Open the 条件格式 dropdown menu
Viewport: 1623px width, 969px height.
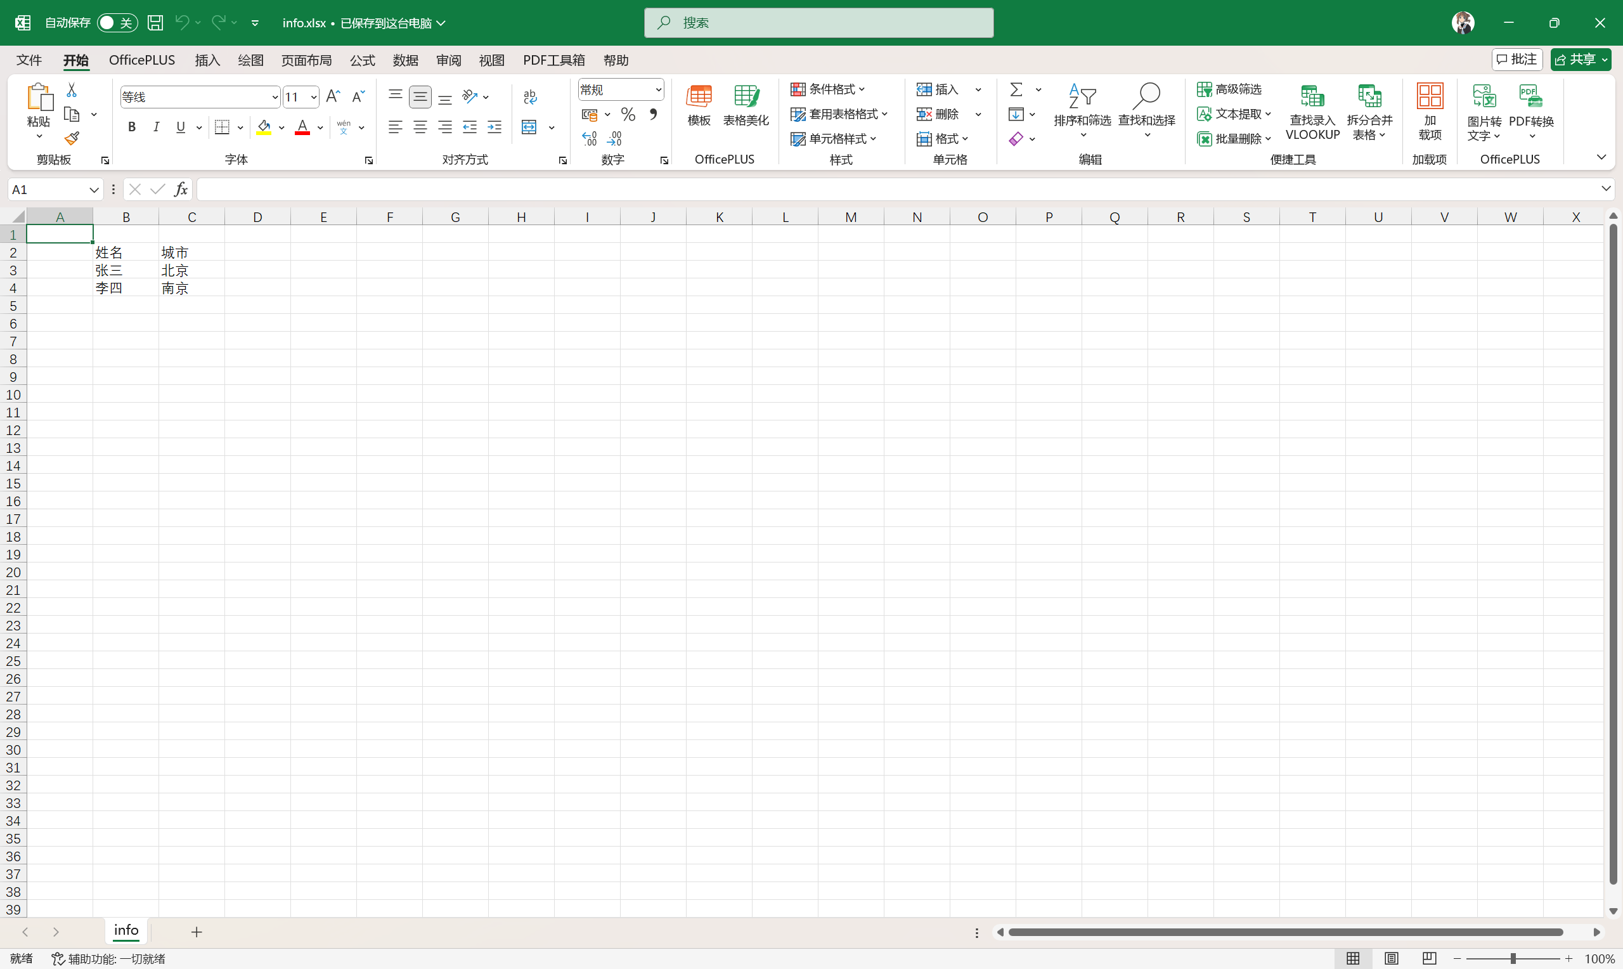[x=827, y=89]
